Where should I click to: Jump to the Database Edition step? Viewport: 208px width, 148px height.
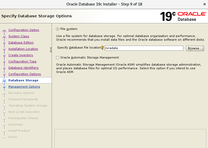(21, 43)
